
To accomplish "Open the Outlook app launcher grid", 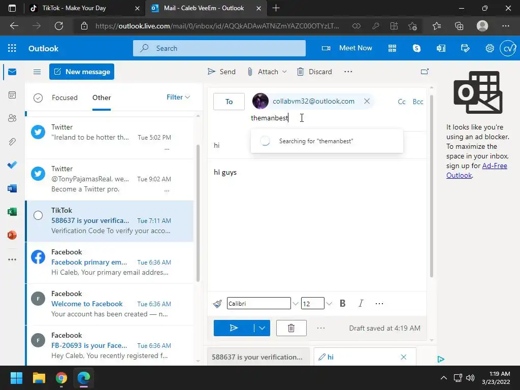I will tap(12, 48).
